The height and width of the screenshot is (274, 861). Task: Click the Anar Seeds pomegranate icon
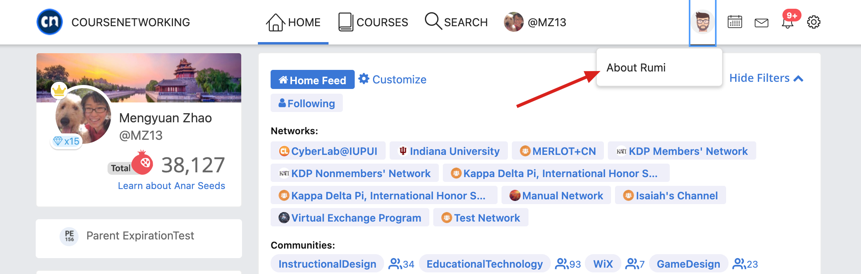pyautogui.click(x=142, y=162)
